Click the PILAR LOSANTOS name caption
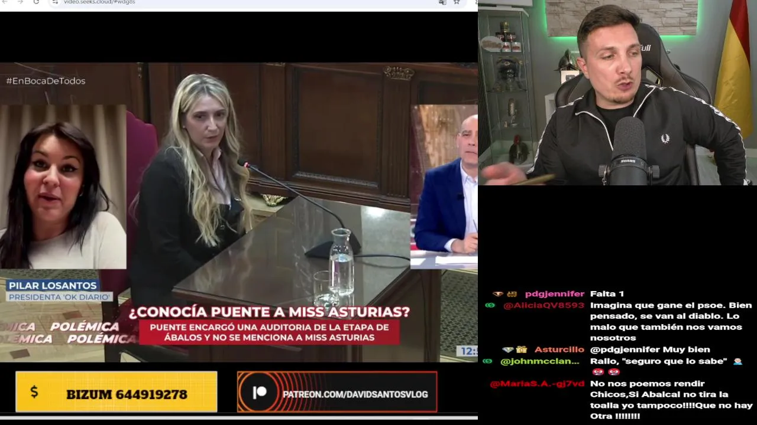 click(x=53, y=286)
